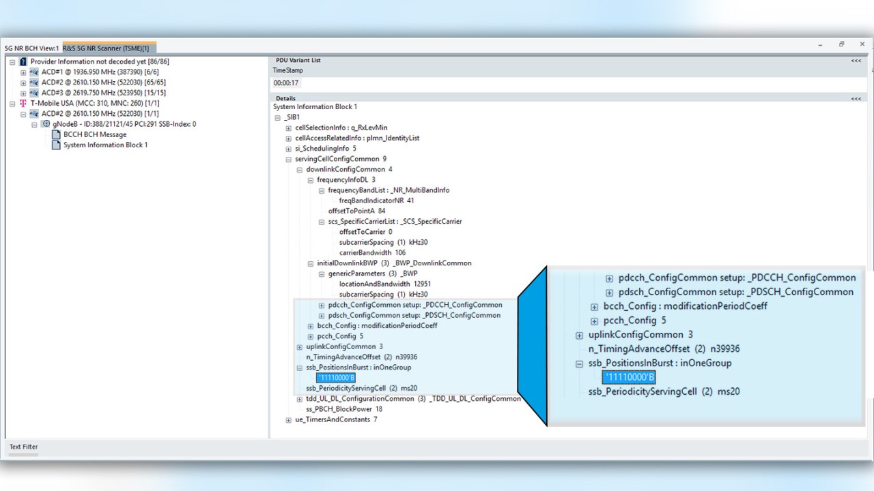874x491 pixels.
Task: Expand ACD#2 @ 2610.150 MHz [65/65] node
Action: (x=23, y=83)
